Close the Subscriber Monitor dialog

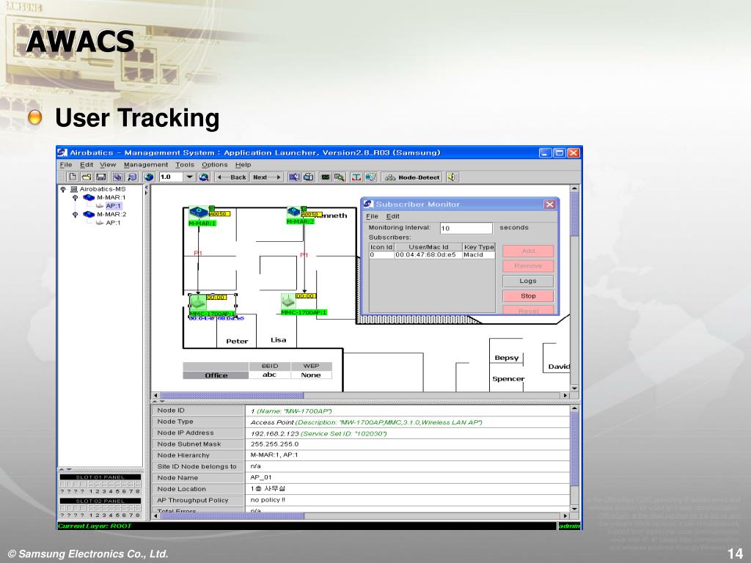click(x=550, y=205)
